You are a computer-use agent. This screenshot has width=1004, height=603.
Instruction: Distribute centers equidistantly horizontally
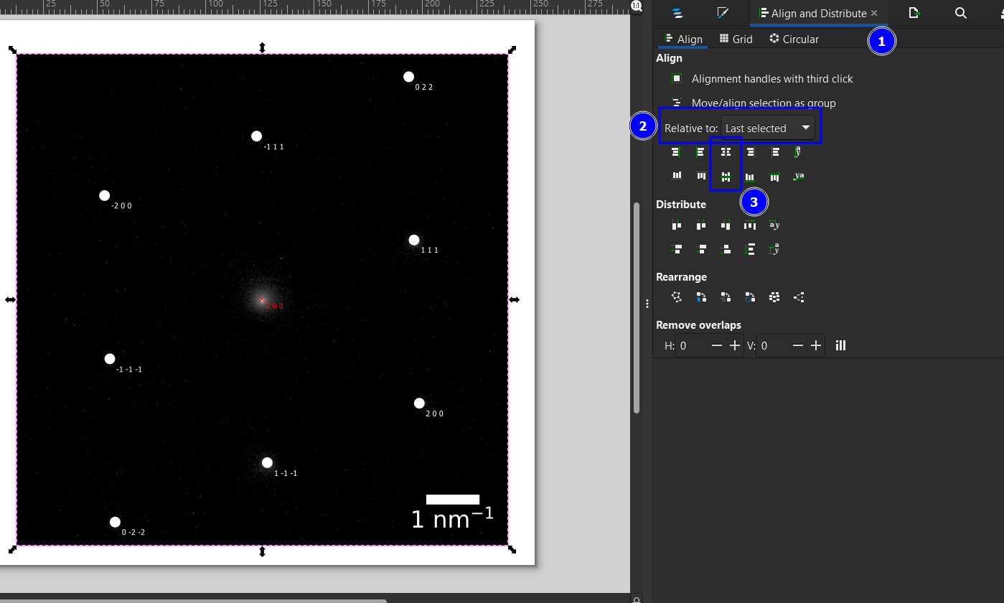[x=700, y=225]
